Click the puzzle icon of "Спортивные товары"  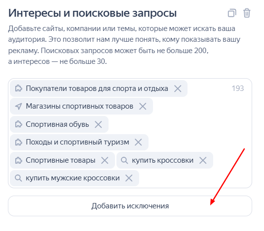[x=19, y=160]
